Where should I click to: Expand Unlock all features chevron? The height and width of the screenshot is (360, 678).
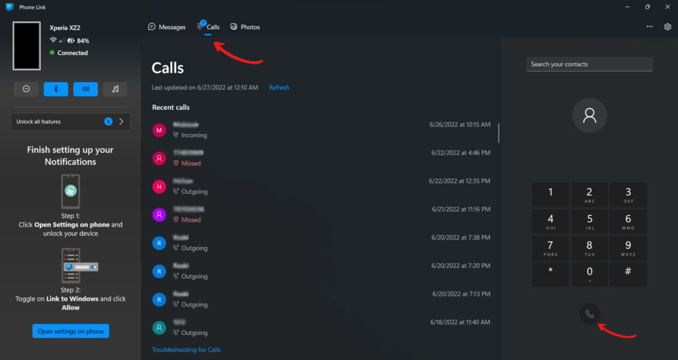tap(122, 122)
